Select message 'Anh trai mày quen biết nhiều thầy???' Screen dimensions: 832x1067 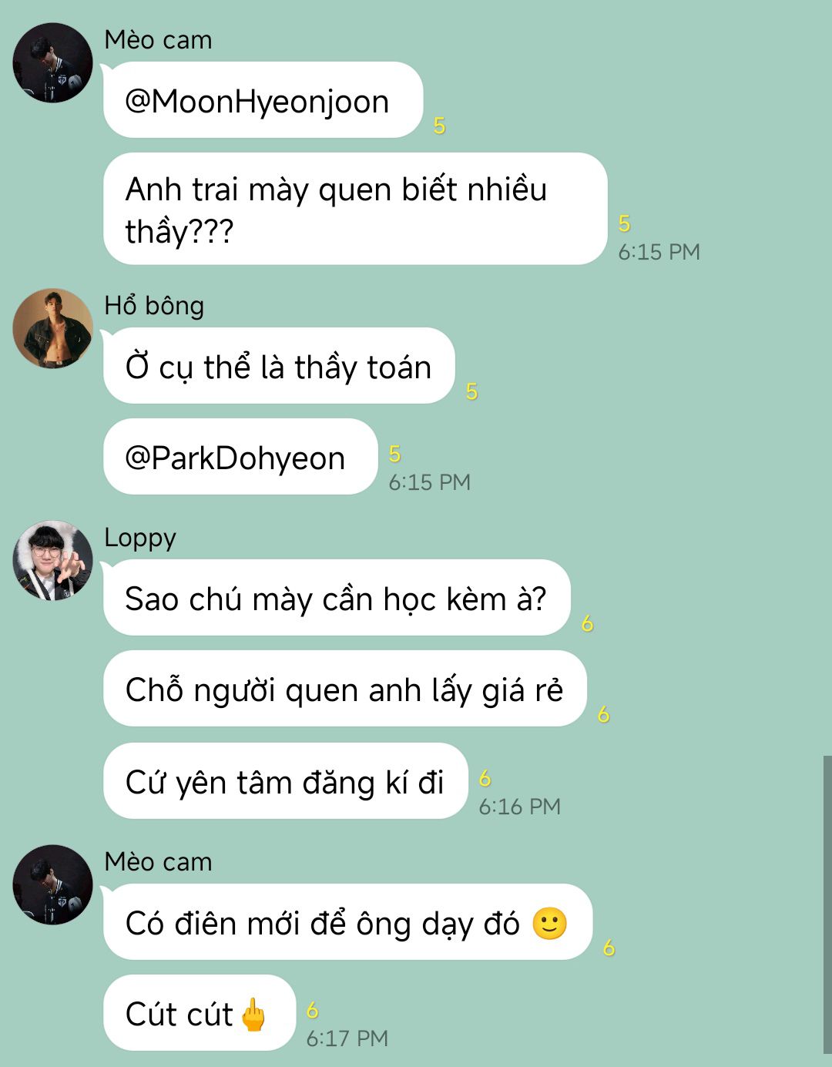tap(356, 209)
